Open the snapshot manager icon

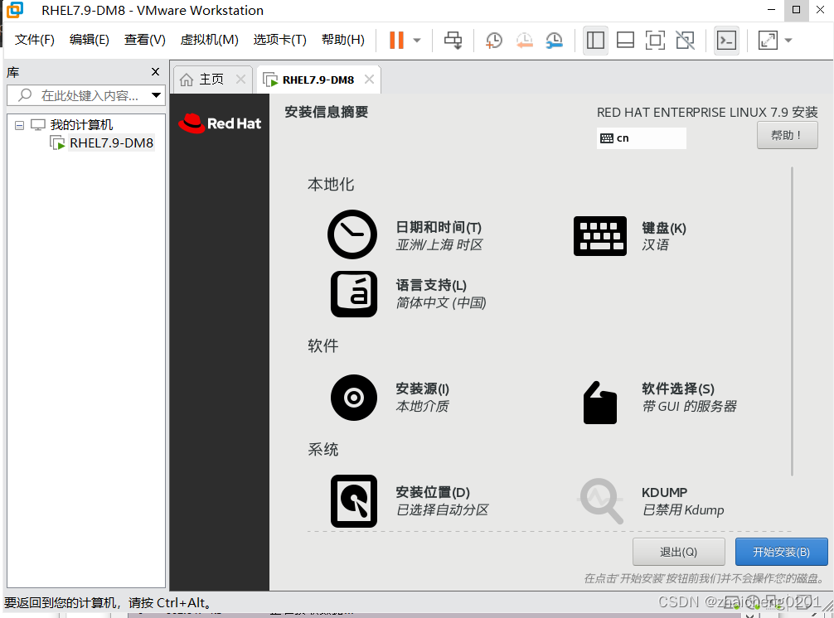pyautogui.click(x=554, y=40)
